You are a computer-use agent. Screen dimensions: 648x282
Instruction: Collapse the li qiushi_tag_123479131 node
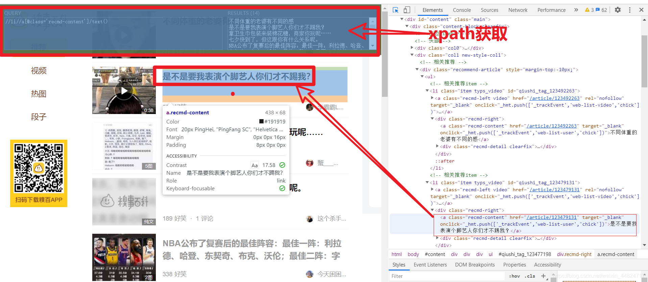[x=427, y=182]
